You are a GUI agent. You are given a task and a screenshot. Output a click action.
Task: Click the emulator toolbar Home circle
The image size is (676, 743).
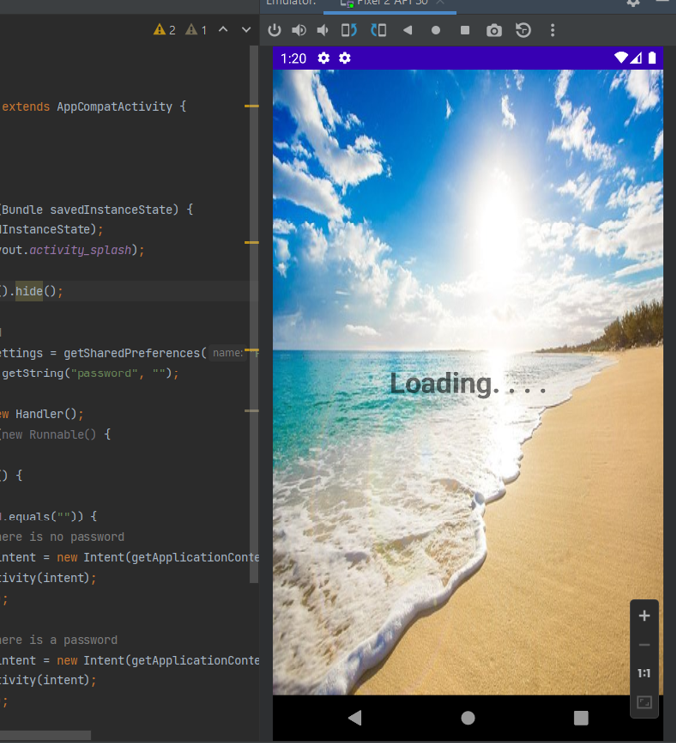[x=435, y=31]
